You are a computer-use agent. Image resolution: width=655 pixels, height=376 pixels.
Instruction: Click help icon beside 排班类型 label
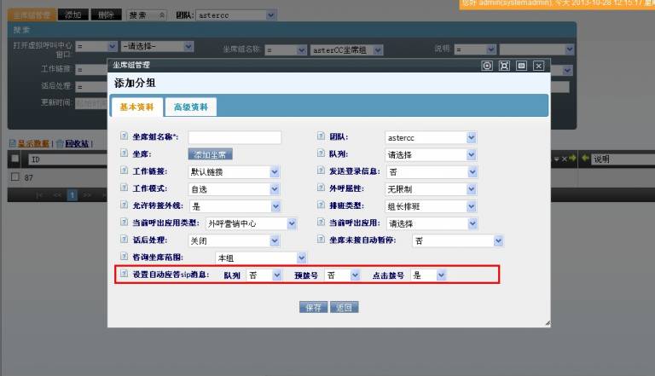[321, 205]
